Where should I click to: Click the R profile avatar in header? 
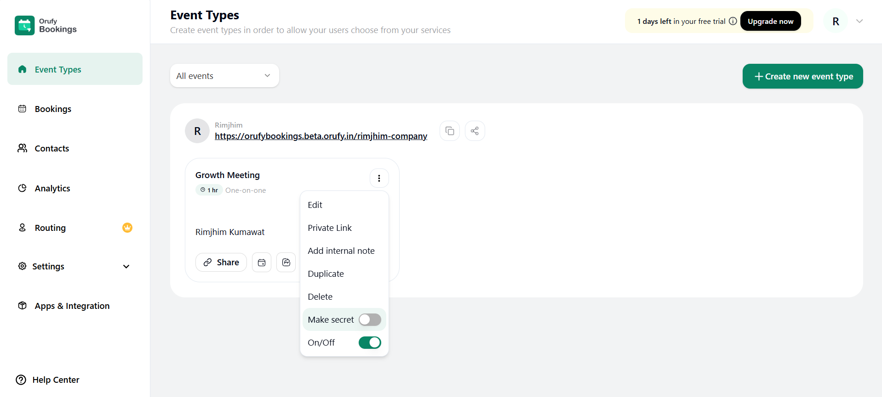click(836, 21)
